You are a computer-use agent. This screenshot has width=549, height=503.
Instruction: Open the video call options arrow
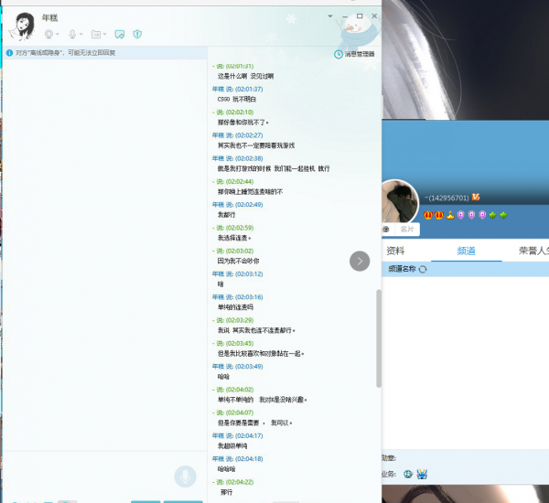[x=60, y=35]
